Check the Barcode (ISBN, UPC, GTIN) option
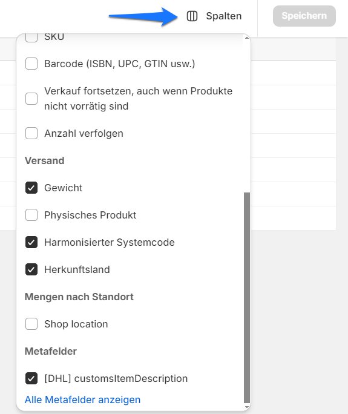348x414 pixels. (31, 64)
